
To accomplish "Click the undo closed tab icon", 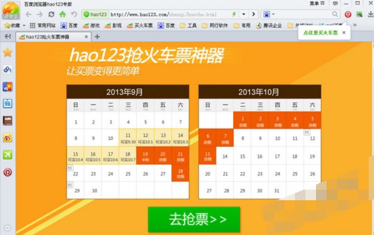I will 74,15.
